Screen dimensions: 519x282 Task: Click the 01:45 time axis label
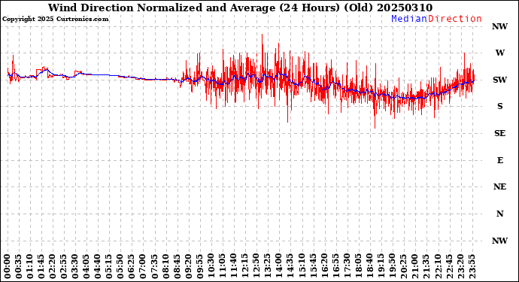click(41, 266)
